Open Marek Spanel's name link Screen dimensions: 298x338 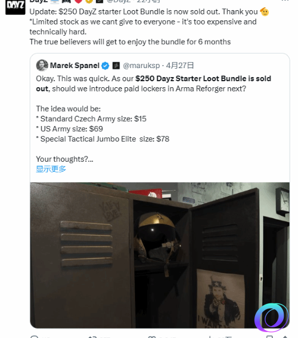point(74,66)
